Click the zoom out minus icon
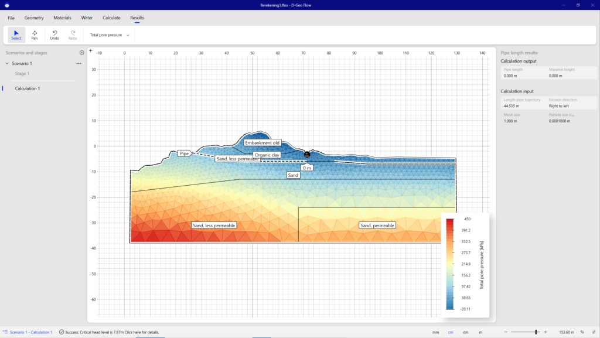This screenshot has width=600, height=338. point(506,332)
